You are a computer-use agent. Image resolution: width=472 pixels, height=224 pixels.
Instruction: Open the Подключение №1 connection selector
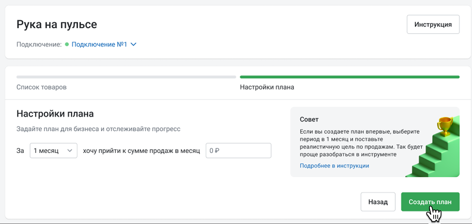click(x=99, y=45)
